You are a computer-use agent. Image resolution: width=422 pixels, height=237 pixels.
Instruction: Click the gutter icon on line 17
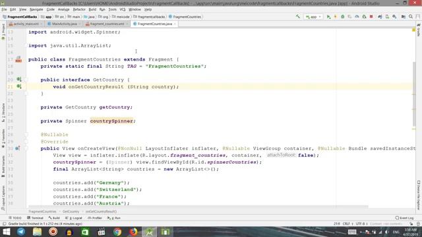(x=18, y=59)
